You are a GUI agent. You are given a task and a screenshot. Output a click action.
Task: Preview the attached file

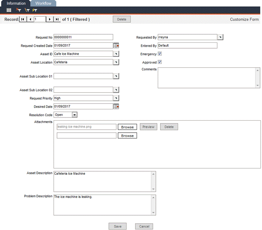tap(148, 127)
